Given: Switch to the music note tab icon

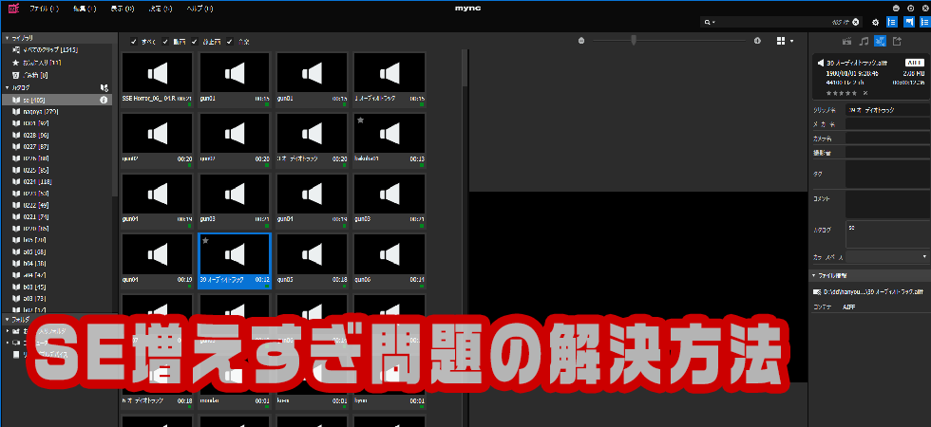Looking at the screenshot, I should pyautogui.click(x=864, y=41).
